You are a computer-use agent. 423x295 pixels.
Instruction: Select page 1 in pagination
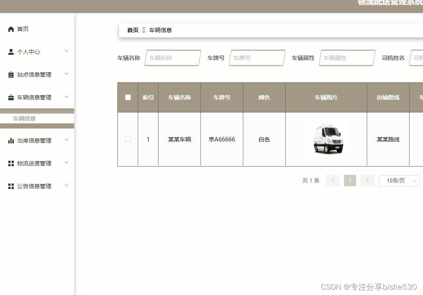pyautogui.click(x=350, y=181)
